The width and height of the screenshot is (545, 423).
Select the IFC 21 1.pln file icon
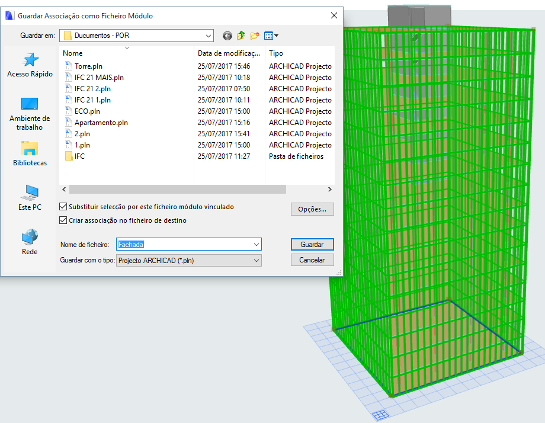click(x=69, y=100)
